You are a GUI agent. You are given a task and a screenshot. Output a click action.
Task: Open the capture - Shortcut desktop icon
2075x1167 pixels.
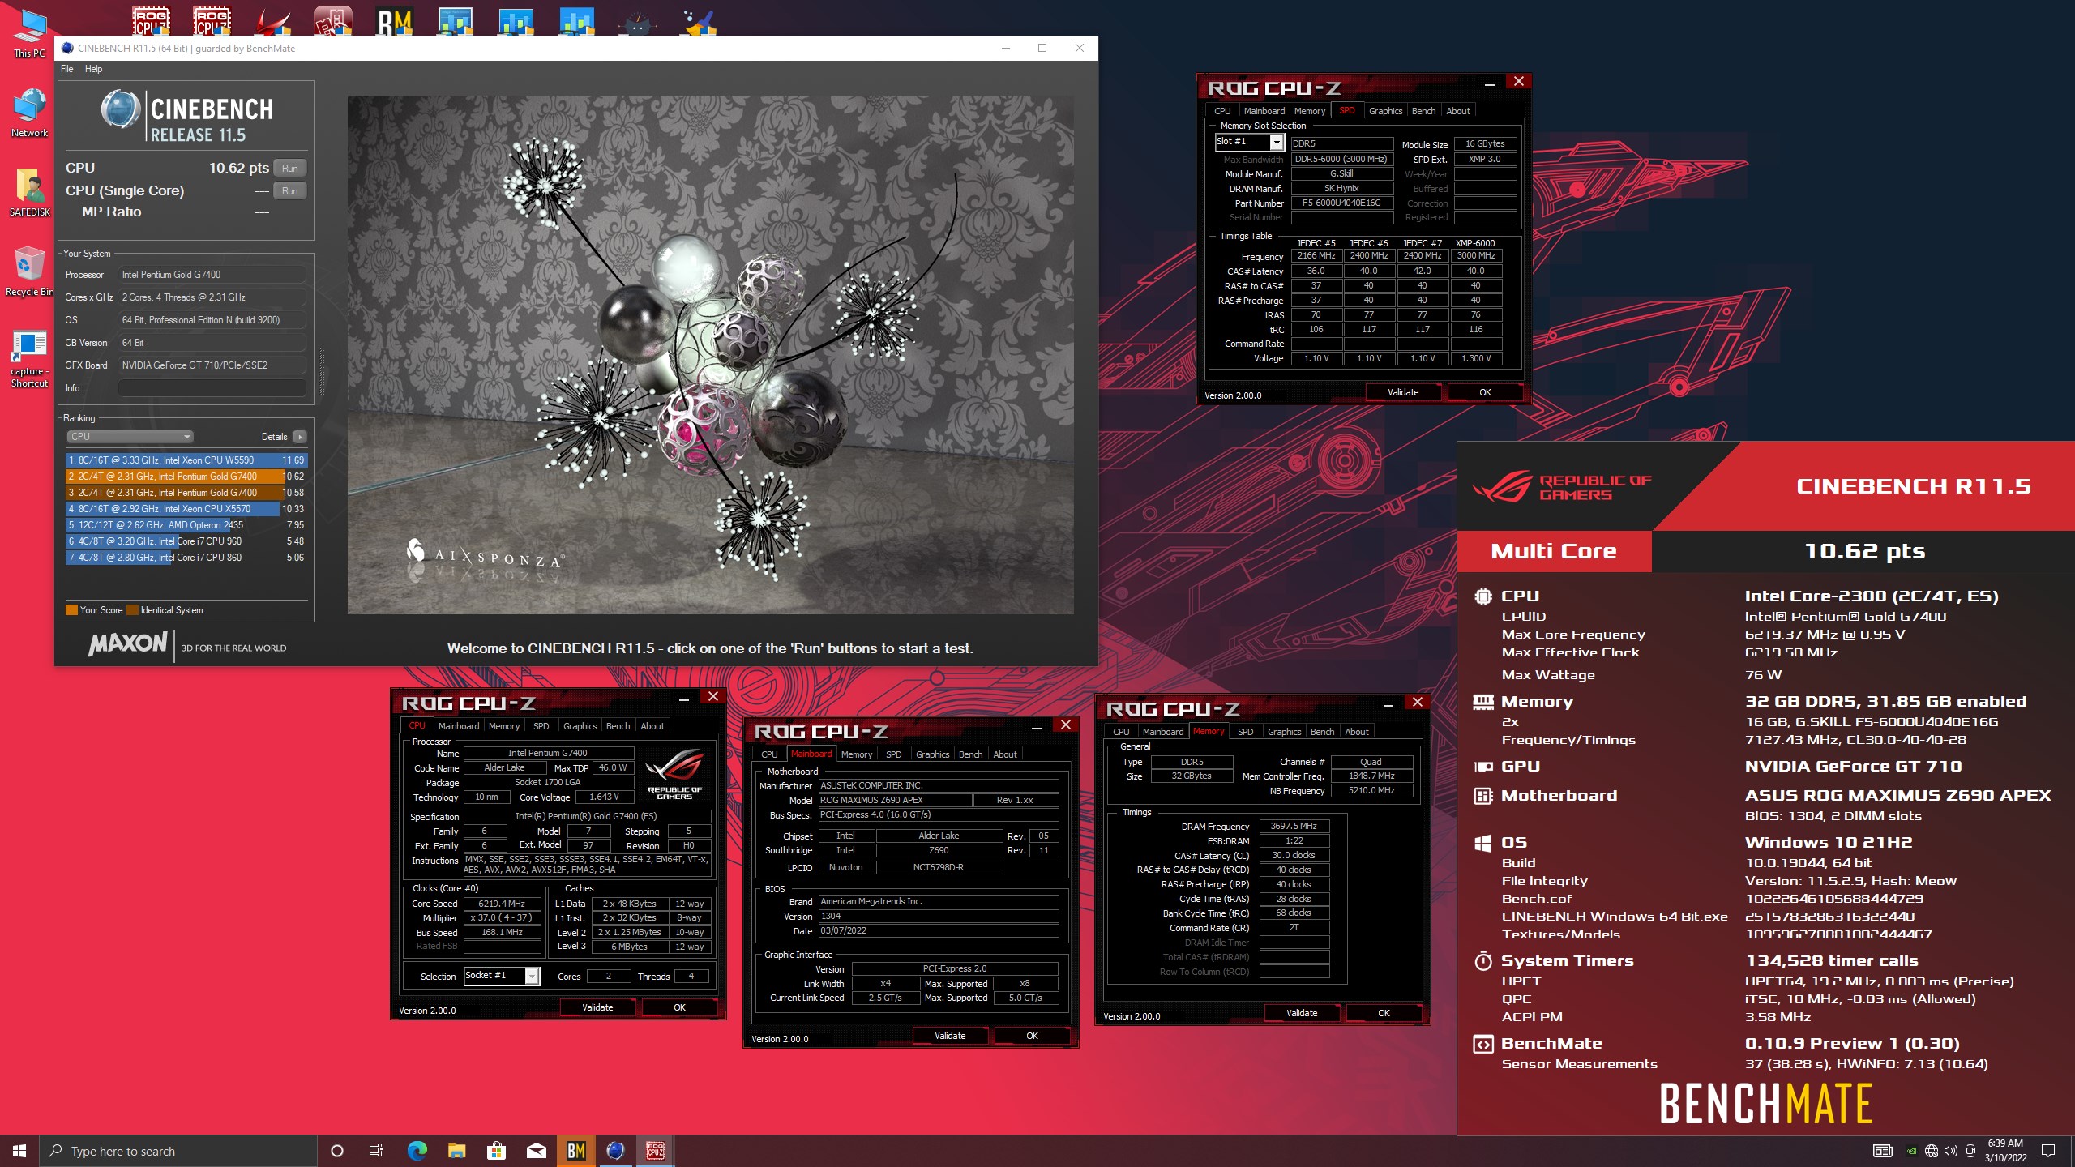(29, 359)
